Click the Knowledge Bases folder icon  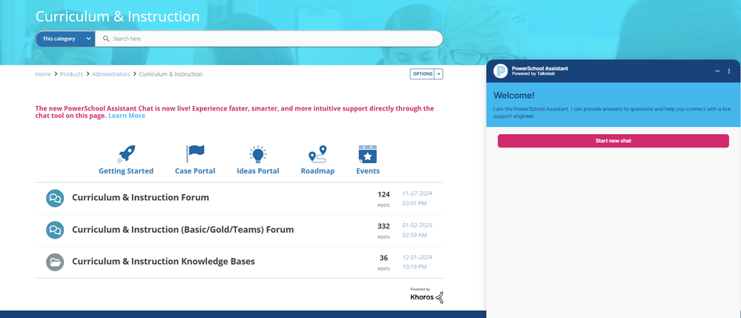pyautogui.click(x=55, y=262)
